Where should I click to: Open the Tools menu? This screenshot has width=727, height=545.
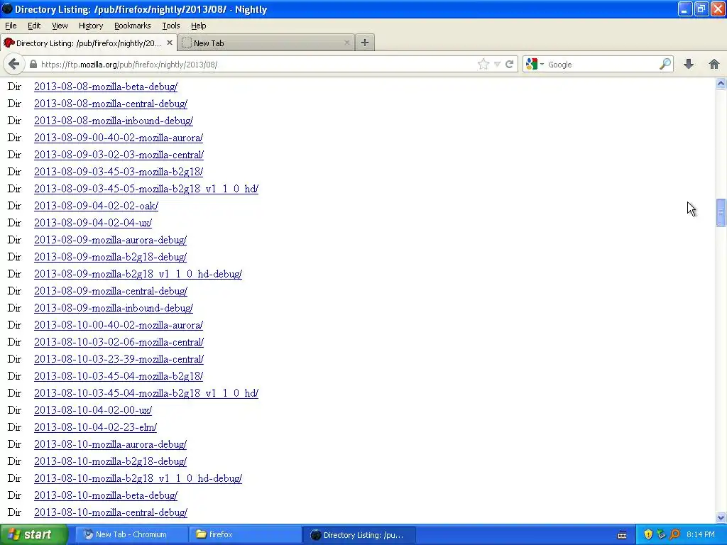point(170,26)
